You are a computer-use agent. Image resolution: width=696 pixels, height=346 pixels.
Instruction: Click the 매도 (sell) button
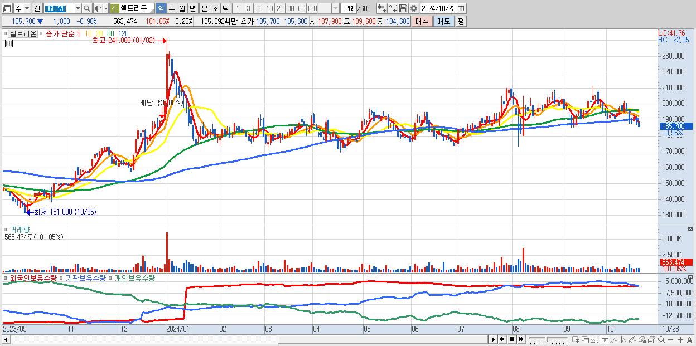[443, 21]
